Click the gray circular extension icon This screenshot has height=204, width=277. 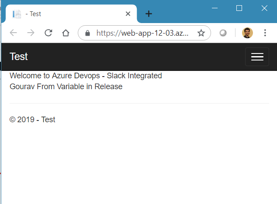[223, 33]
